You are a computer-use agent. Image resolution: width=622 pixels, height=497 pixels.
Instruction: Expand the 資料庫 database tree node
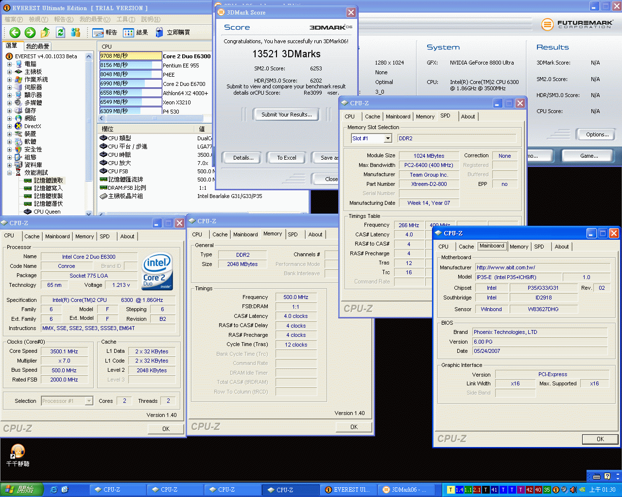9,165
